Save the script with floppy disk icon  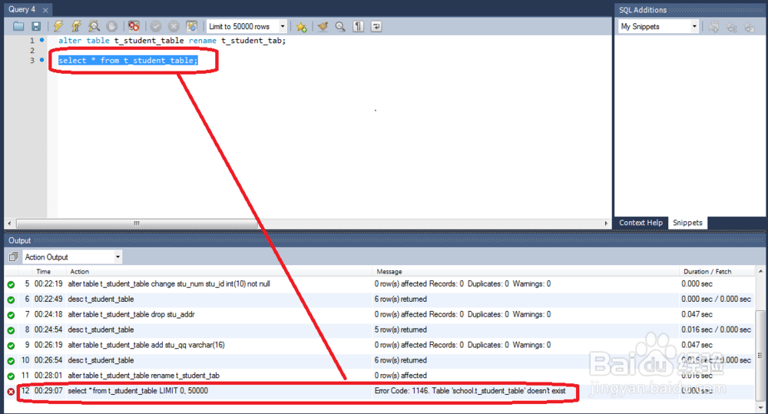pyautogui.click(x=36, y=26)
